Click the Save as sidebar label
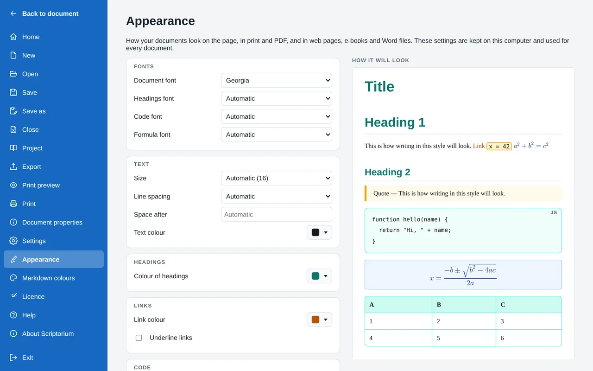The width and height of the screenshot is (593, 371). 34,111
